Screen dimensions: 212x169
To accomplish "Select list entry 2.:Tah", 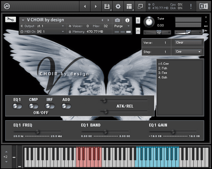I will tap(163, 68).
